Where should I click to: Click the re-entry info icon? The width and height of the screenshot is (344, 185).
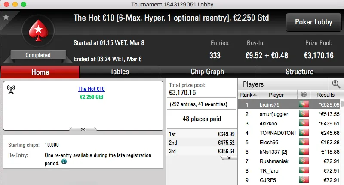pyautogui.click(x=64, y=162)
